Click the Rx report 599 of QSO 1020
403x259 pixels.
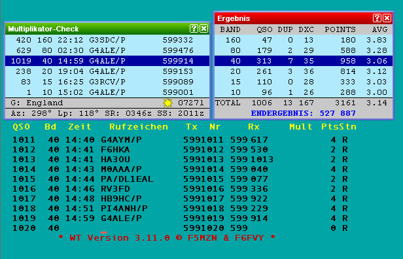[239, 228]
